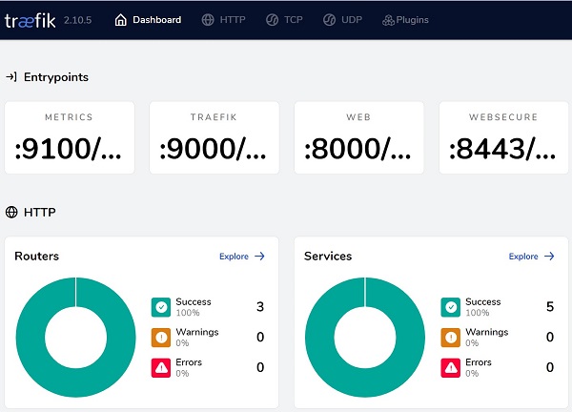Select the TRAEFIK entrypoint card
The width and height of the screenshot is (572, 412).
point(214,137)
